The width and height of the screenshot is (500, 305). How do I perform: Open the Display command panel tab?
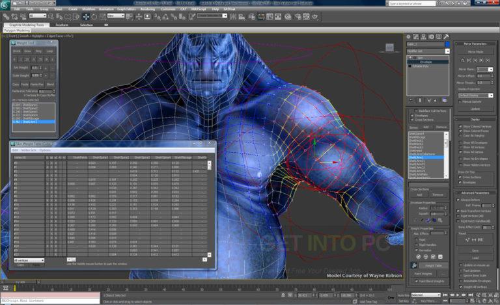(439, 36)
